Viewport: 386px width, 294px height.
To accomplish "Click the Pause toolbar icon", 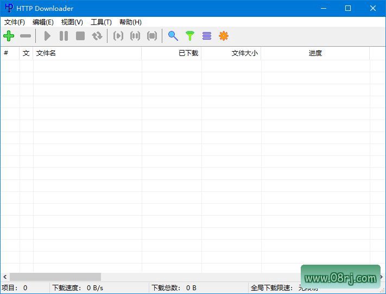I will pyautogui.click(x=64, y=36).
